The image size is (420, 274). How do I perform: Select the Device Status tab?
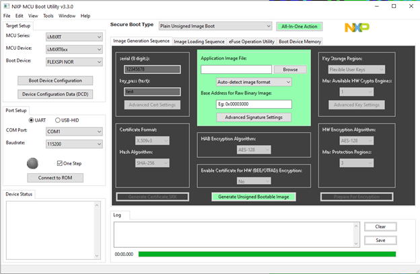tap(19, 194)
